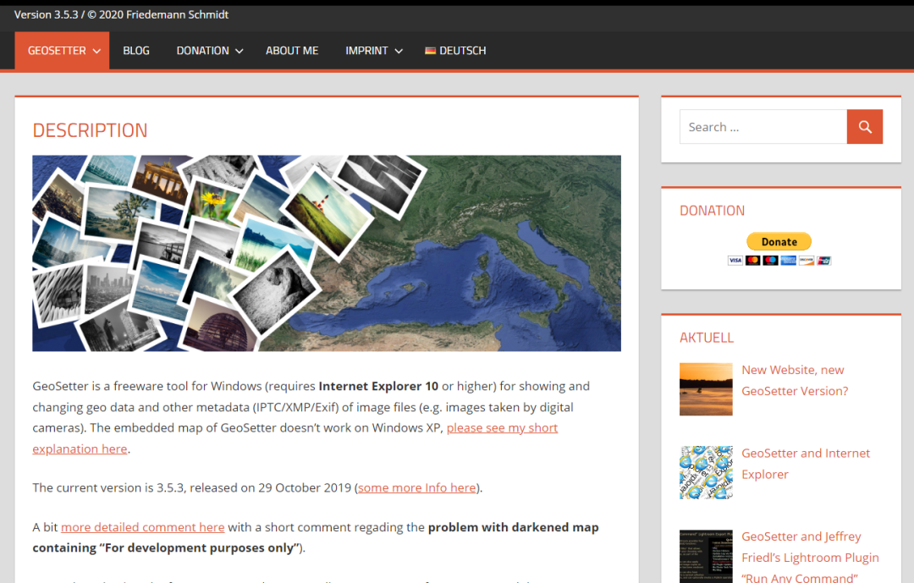
Task: Focus the Search input field
Action: coord(763,127)
